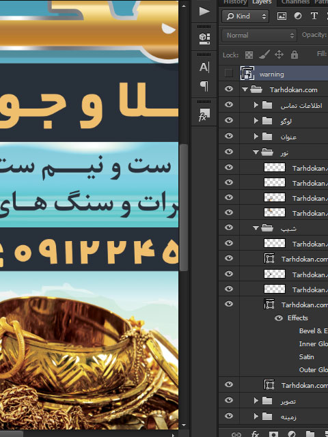328x437 pixels.
Task: Filter layers by adjustment layers icon
Action: (298, 16)
